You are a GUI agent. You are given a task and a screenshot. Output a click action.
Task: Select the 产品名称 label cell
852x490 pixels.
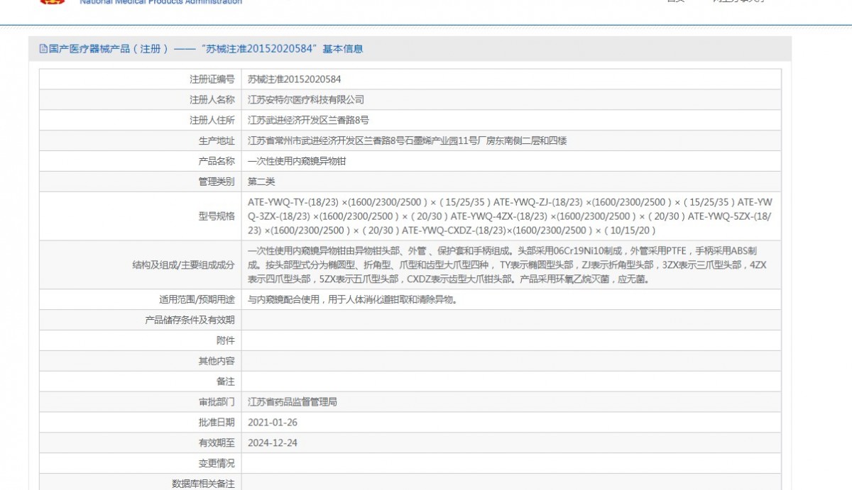(216, 162)
